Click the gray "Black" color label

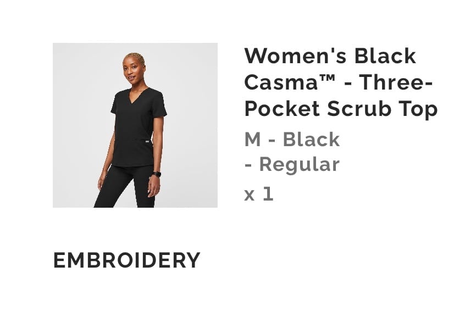pyautogui.click(x=311, y=139)
